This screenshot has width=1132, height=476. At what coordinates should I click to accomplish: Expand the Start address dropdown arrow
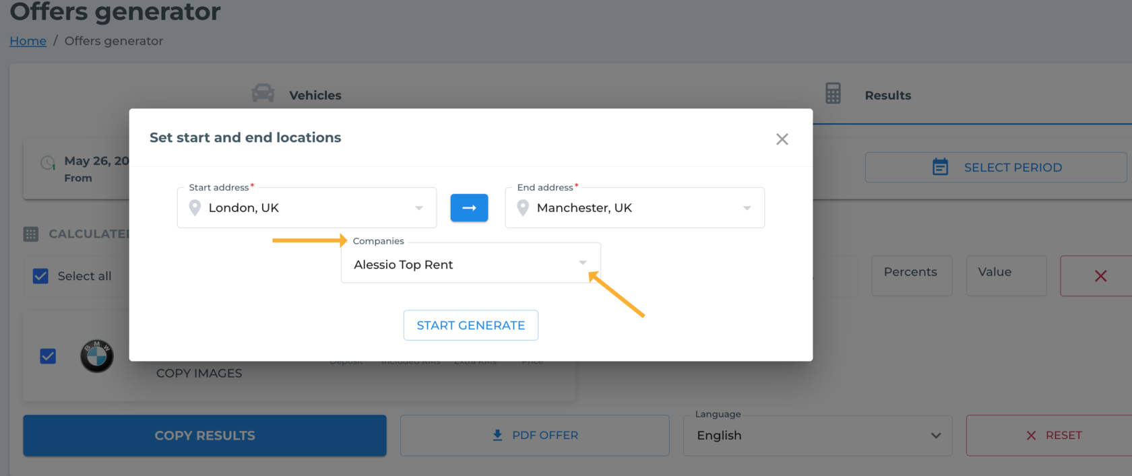(x=419, y=208)
